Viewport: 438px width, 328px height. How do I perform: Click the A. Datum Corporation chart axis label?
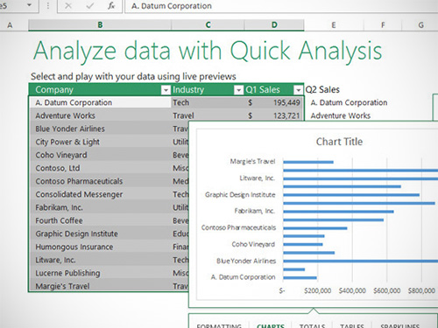pos(243,277)
